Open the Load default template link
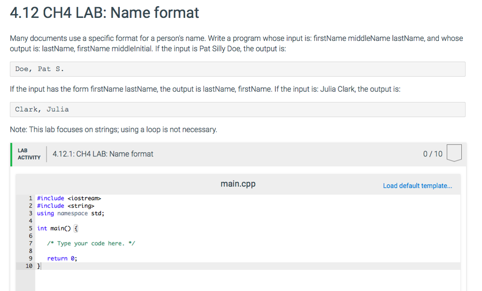Screen dimensions: 482x291 click(x=417, y=186)
